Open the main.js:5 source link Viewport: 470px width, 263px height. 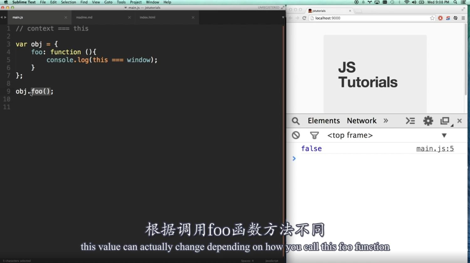(435, 149)
